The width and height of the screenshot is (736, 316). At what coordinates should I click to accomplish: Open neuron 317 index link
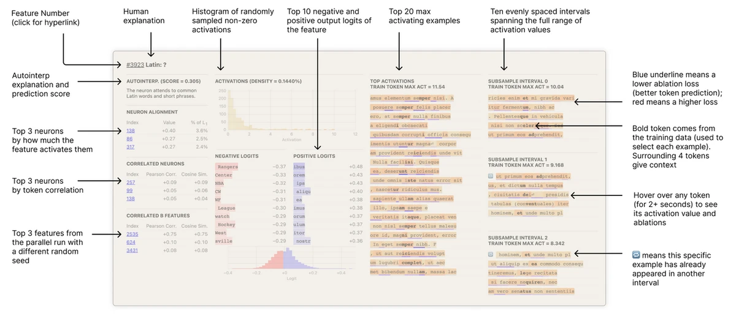click(x=131, y=146)
